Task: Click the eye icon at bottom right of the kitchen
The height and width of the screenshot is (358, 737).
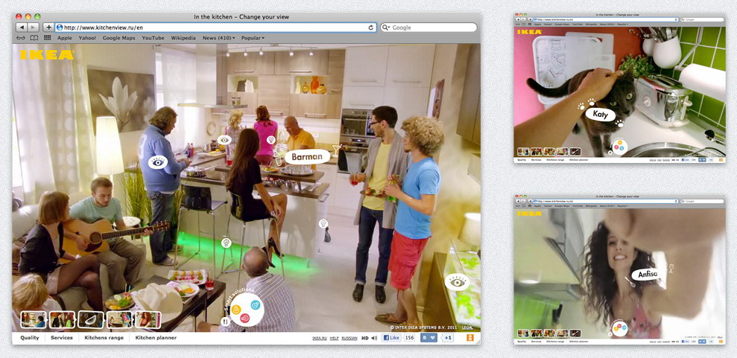Action: (x=456, y=281)
